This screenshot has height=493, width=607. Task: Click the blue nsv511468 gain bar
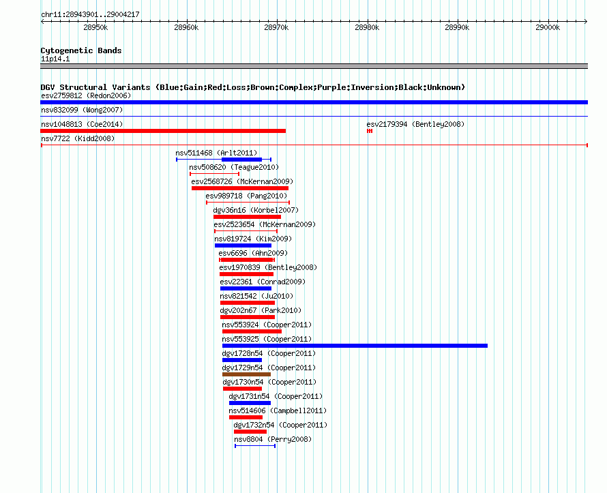(242, 160)
